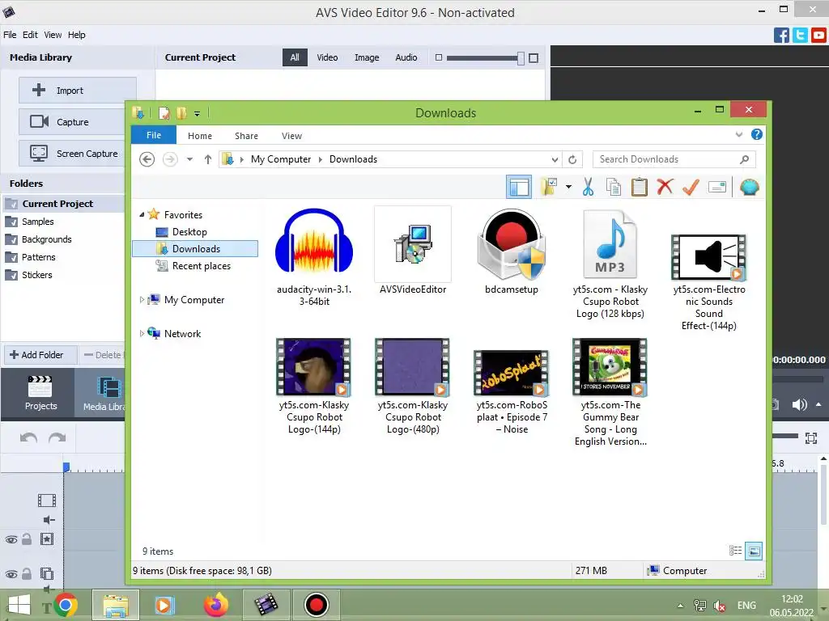Click the orange checkmark Properties icon
This screenshot has width=829, height=621.
(691, 187)
